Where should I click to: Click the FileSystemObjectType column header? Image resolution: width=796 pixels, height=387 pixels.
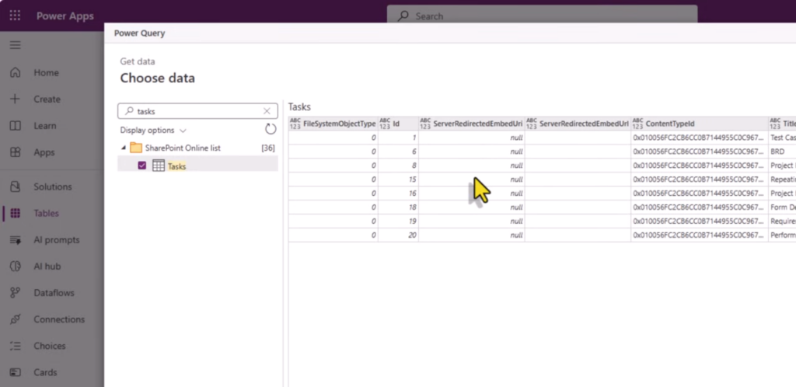coord(333,124)
